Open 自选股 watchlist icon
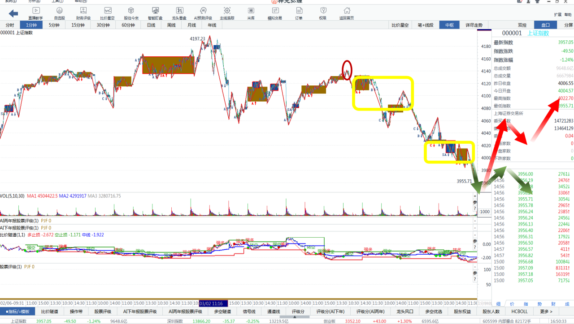 [60, 13]
